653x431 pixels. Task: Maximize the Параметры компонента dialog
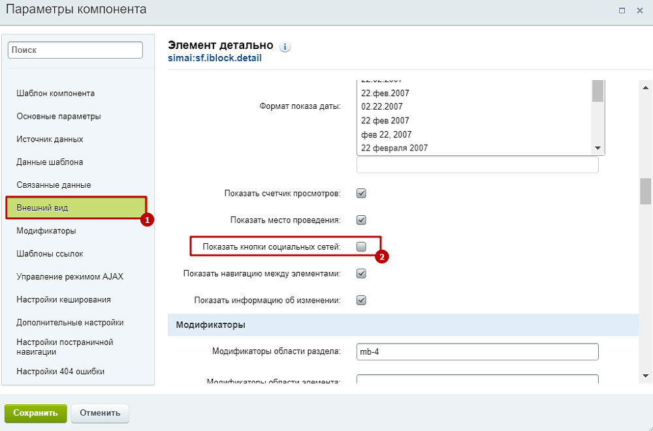(622, 10)
